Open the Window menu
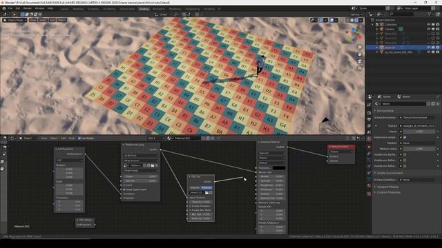442x248 pixels. coord(39,8)
